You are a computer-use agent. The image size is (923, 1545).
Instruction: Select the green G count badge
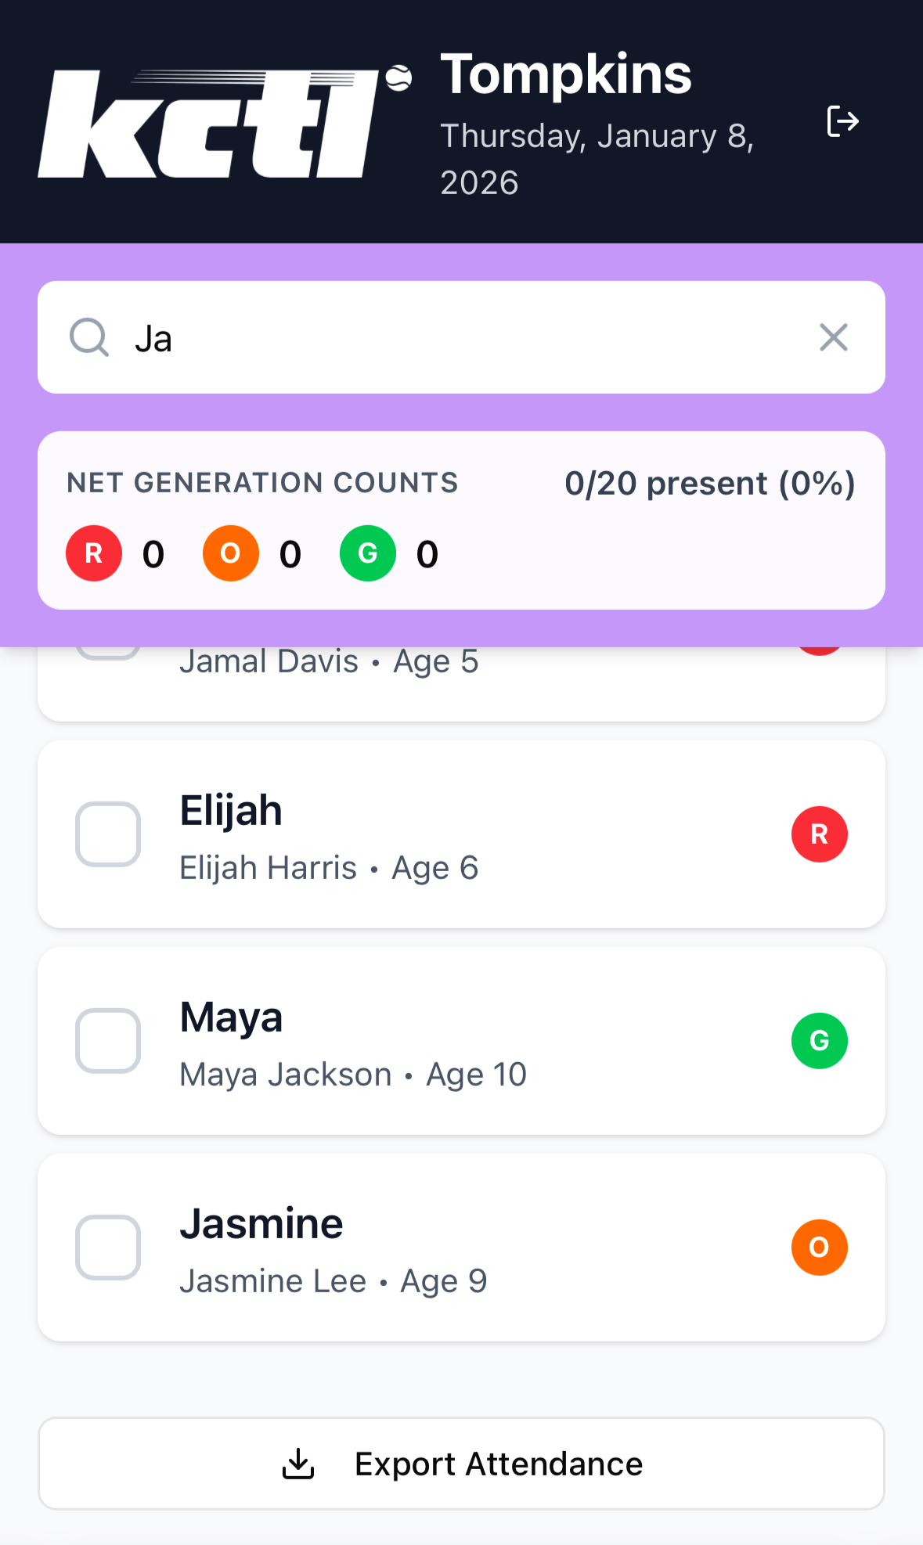(x=368, y=553)
